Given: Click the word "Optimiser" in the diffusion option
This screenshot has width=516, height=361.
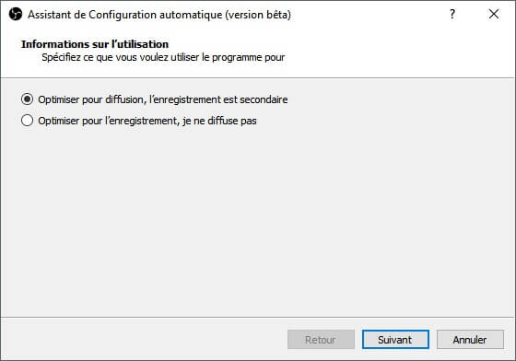Looking at the screenshot, I should tap(59, 99).
